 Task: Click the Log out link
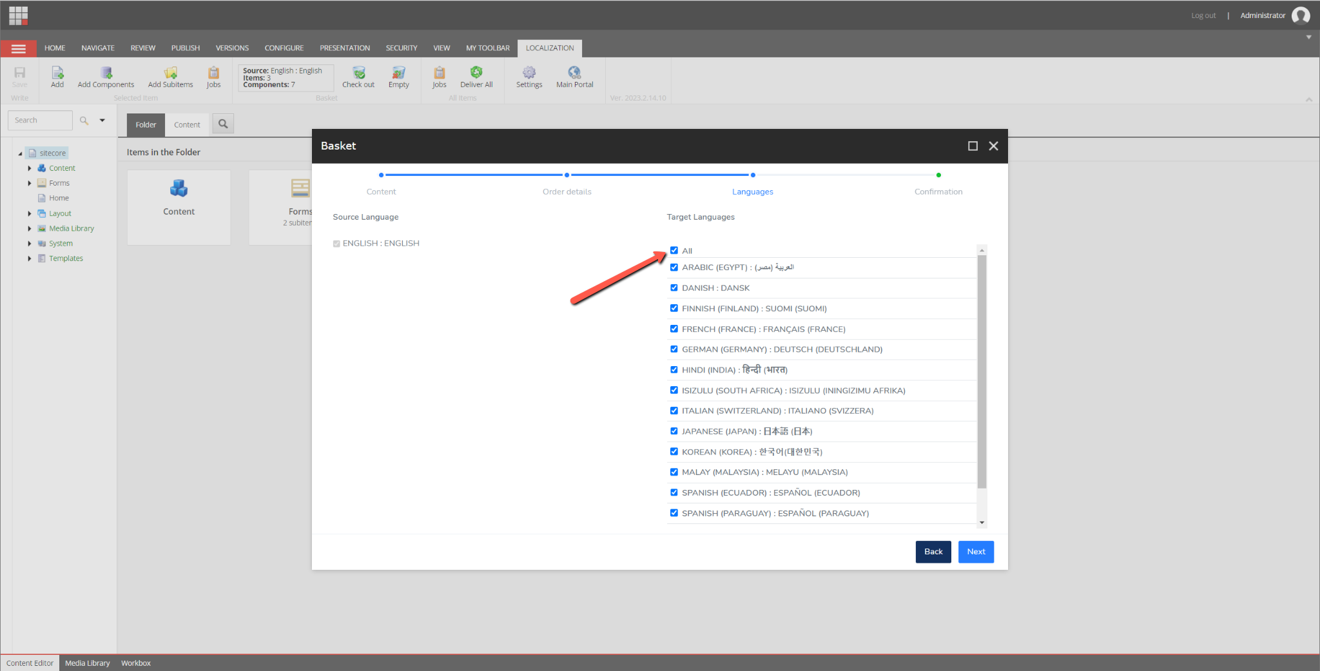point(1203,15)
